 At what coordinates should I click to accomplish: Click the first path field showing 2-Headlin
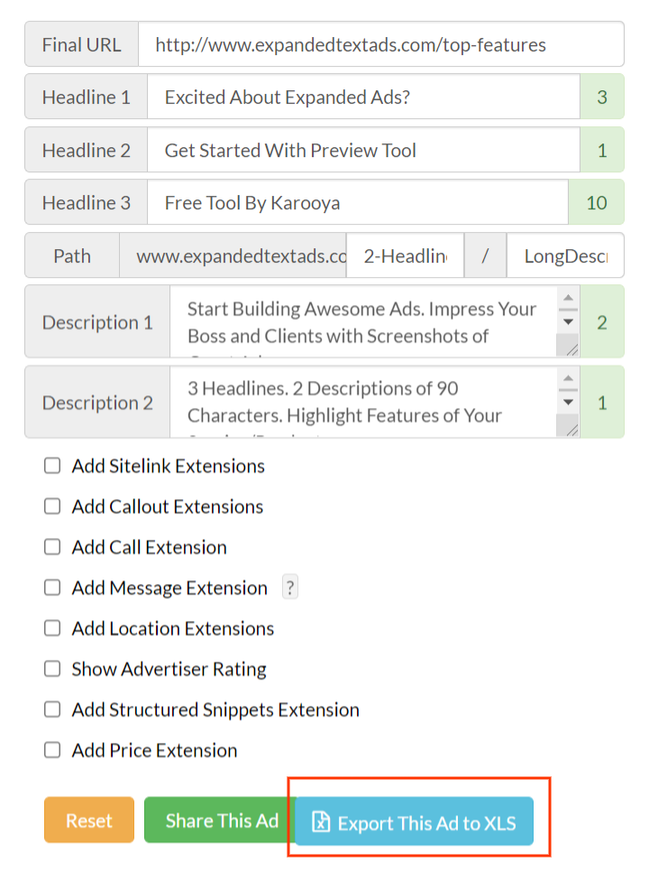405,255
